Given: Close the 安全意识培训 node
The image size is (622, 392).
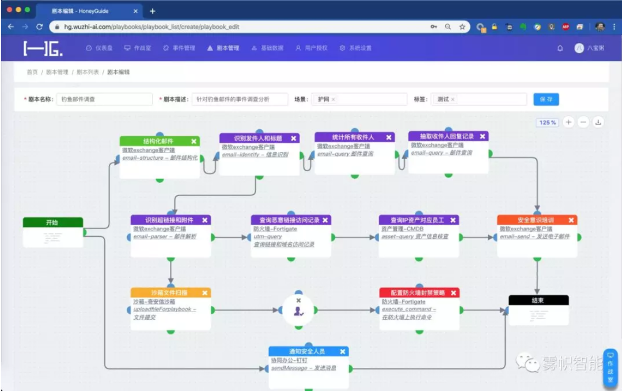Looking at the screenshot, I should point(571,220).
